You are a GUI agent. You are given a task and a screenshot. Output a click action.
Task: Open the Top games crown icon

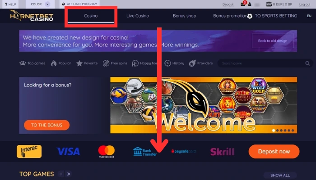pyautogui.click(x=23, y=63)
